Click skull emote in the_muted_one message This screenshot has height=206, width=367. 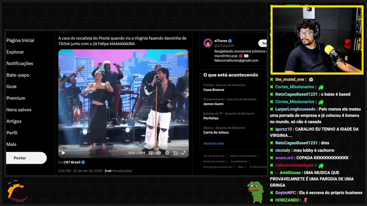point(311,80)
